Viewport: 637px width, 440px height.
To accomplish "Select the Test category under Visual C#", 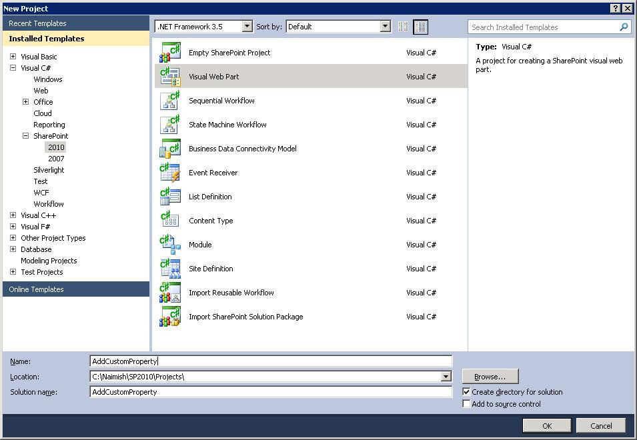I will pyautogui.click(x=41, y=181).
